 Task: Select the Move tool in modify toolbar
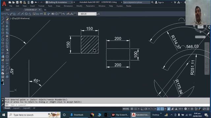[7, 36]
